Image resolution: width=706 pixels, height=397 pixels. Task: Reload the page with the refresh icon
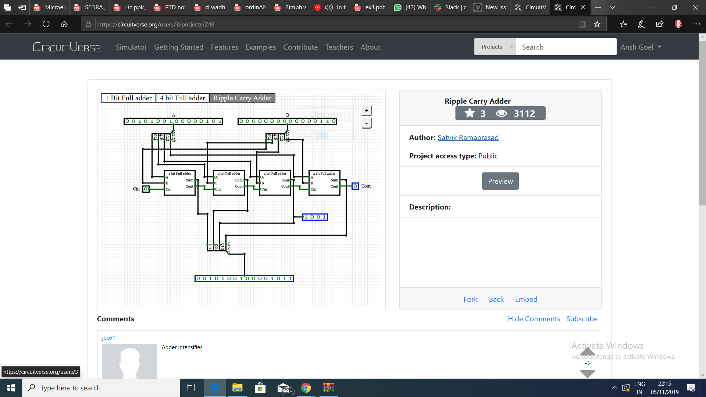click(46, 24)
